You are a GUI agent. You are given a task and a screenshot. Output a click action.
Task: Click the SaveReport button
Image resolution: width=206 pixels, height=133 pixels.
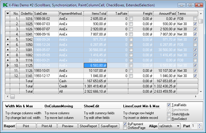click(x=109, y=126)
